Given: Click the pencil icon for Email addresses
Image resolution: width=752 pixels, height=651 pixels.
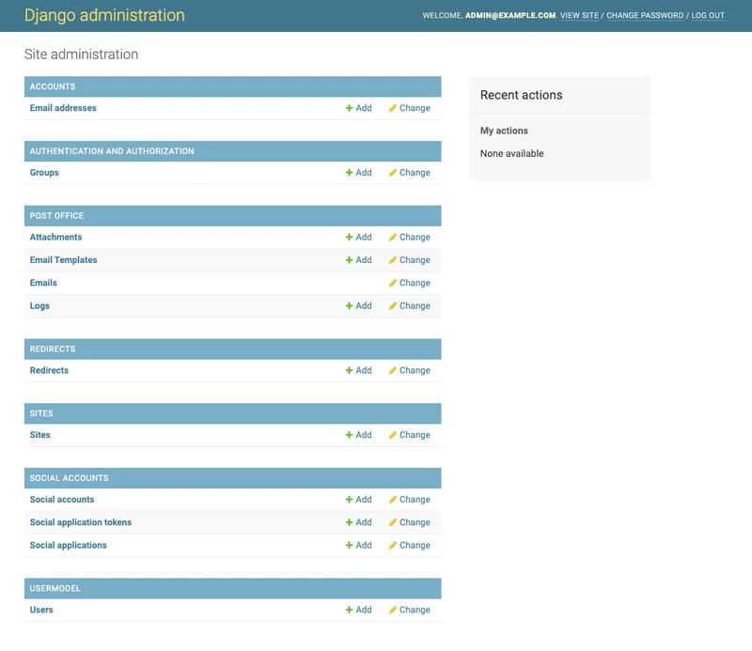Looking at the screenshot, I should point(393,108).
